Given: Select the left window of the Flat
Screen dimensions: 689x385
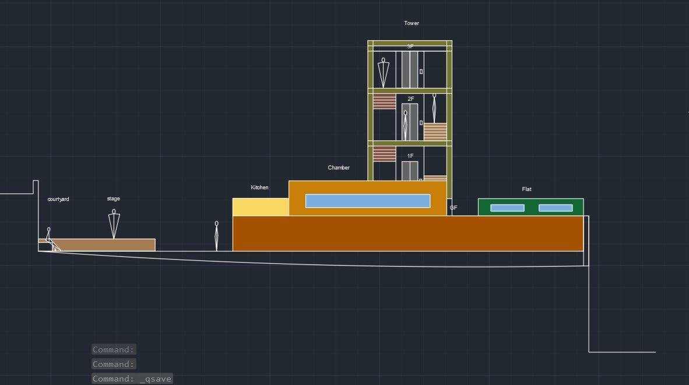Looking at the screenshot, I should [x=507, y=208].
